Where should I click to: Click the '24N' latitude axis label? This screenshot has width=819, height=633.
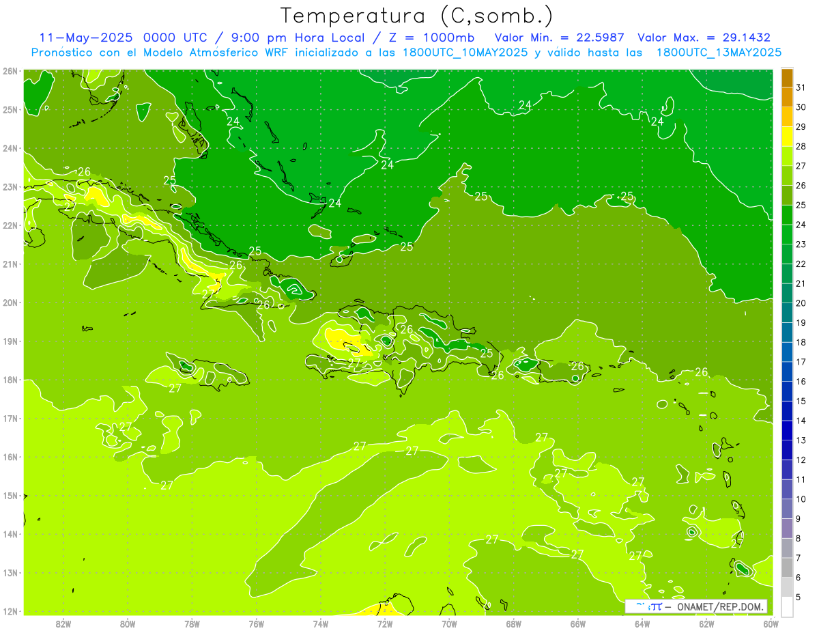[10, 148]
